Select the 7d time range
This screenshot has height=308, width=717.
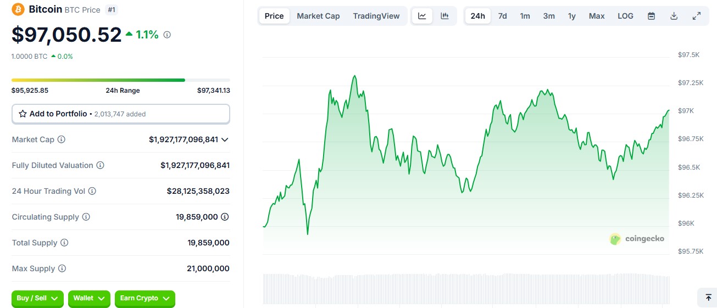502,16
